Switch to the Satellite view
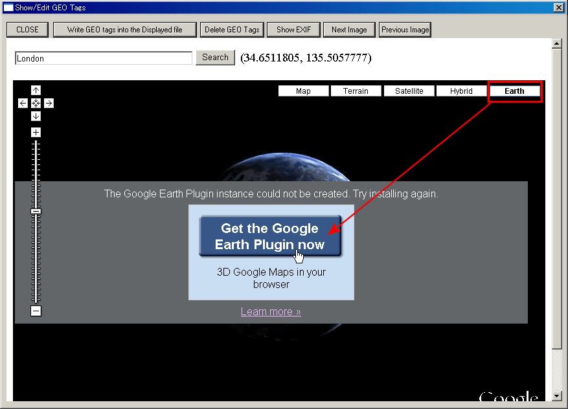568x409 pixels. (x=409, y=91)
